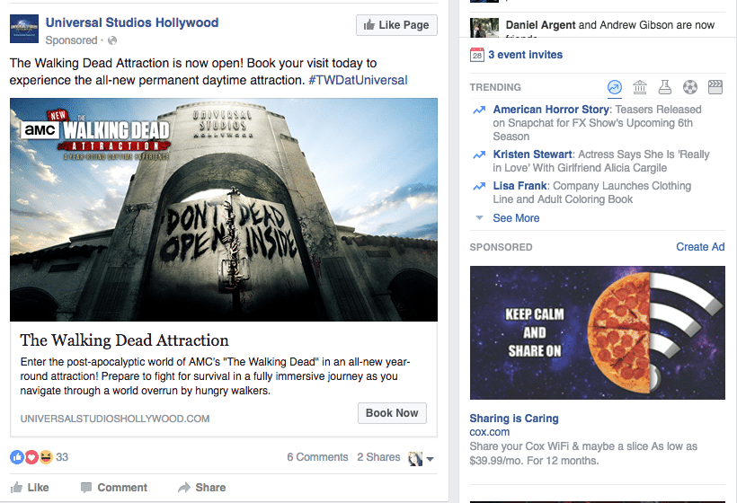
Task: Open the Walking Dead attraction ad image
Action: [224, 209]
